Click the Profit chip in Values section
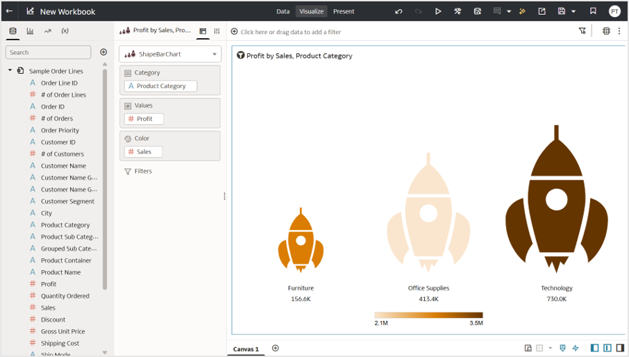The height and width of the screenshot is (357, 629). 144,119
